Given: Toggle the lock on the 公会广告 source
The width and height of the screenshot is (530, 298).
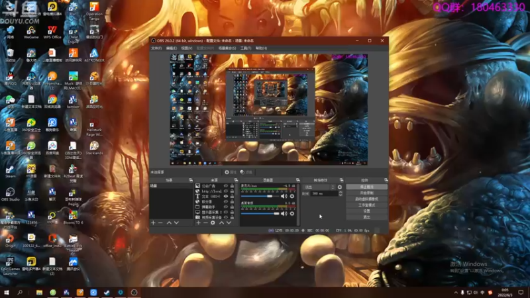Looking at the screenshot, I should 232,186.
